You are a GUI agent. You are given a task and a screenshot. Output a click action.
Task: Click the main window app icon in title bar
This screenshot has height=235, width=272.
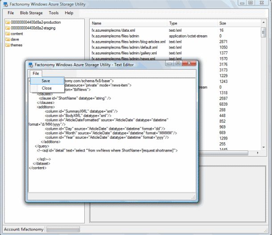click(5, 4)
